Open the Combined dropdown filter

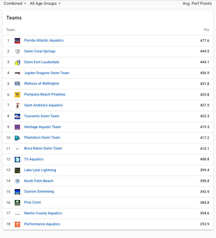(x=15, y=4)
